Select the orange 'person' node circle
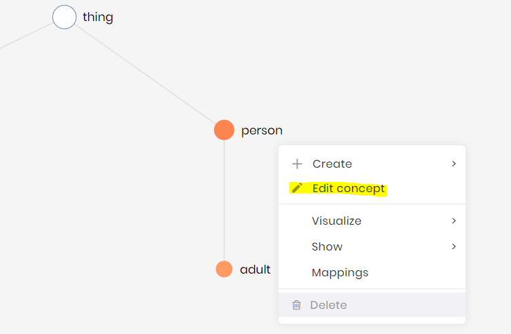 224,130
